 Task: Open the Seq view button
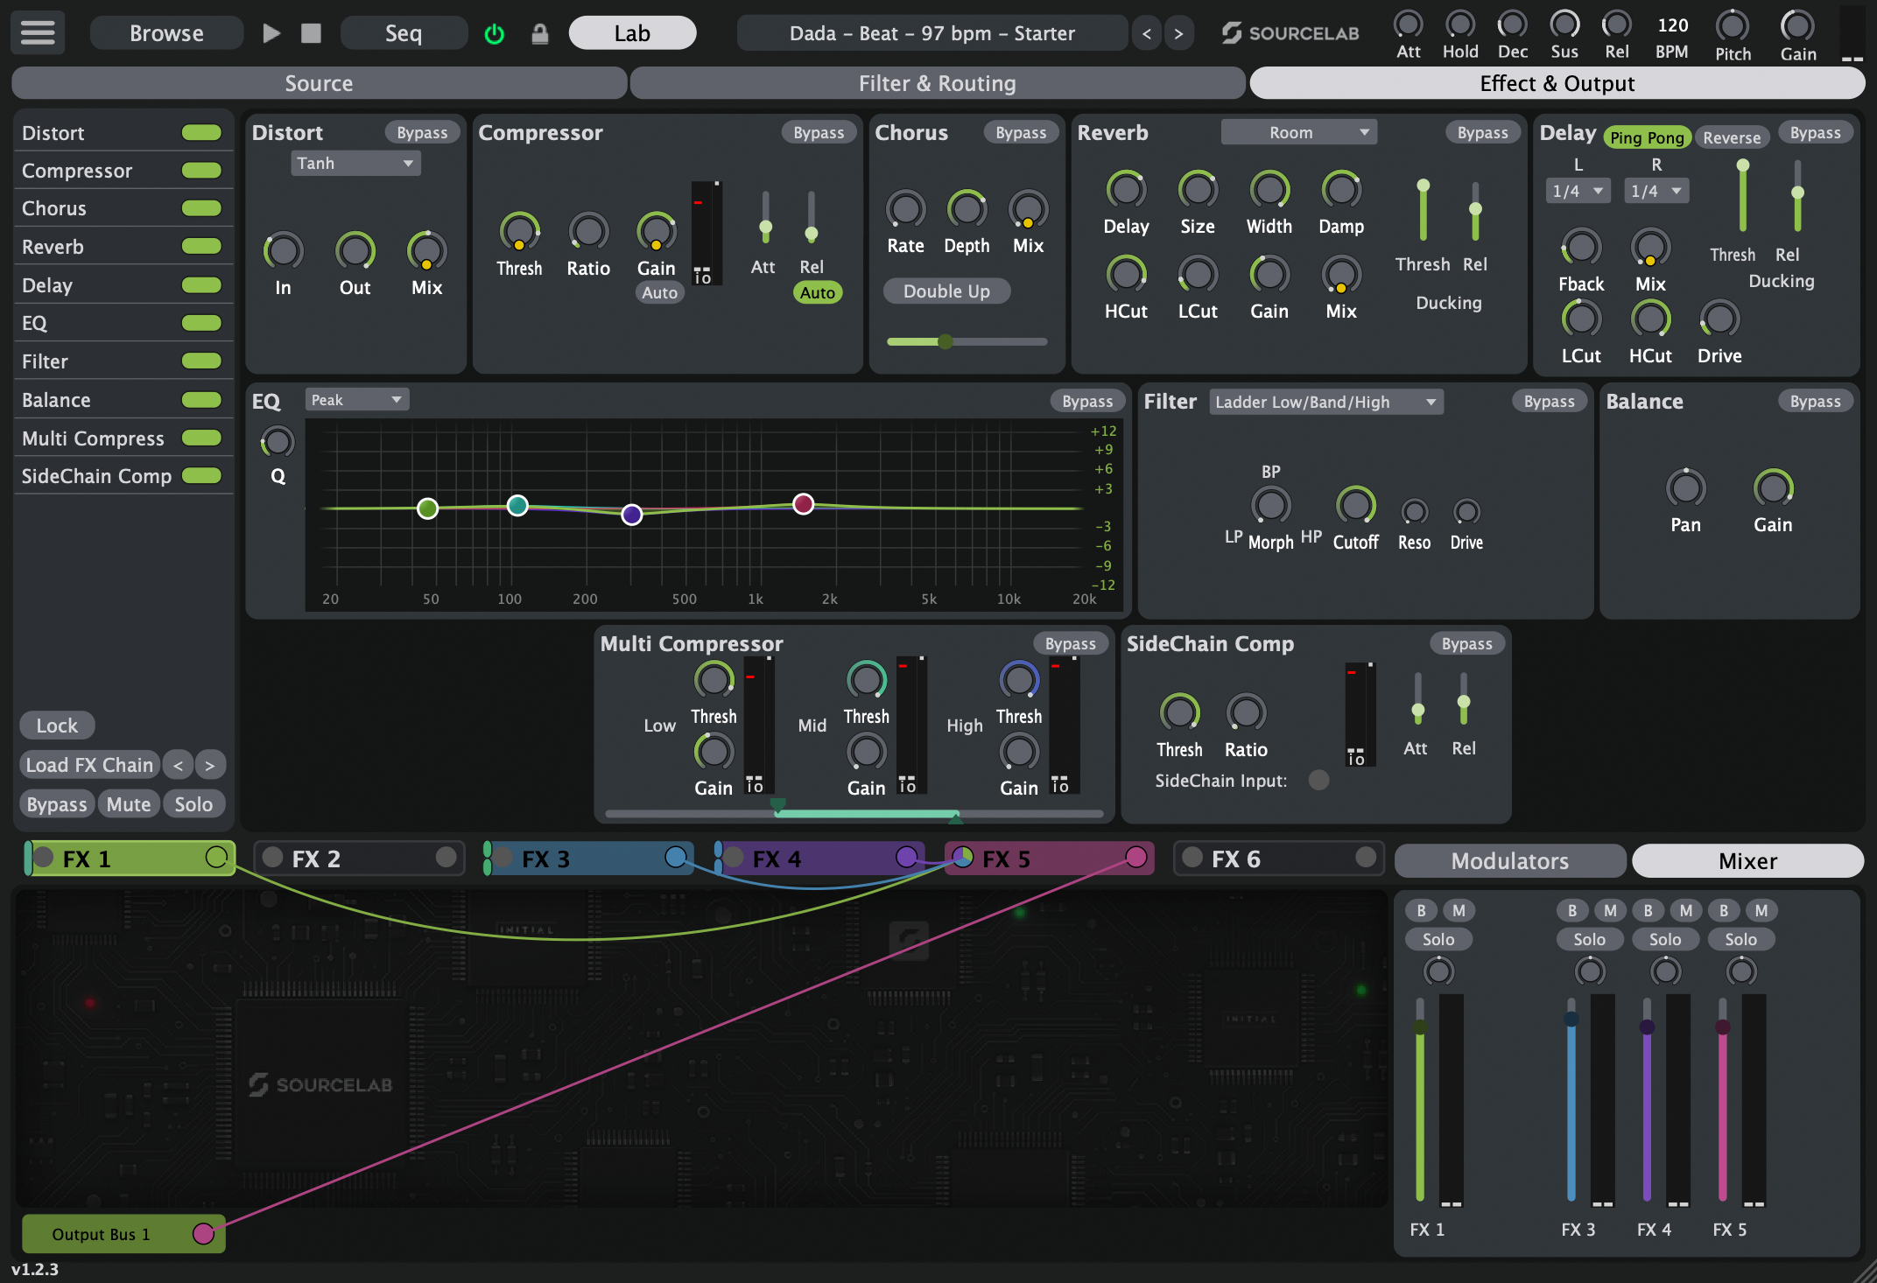[404, 33]
